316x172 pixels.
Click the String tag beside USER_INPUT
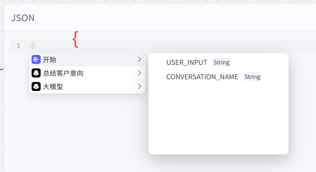pyautogui.click(x=221, y=62)
